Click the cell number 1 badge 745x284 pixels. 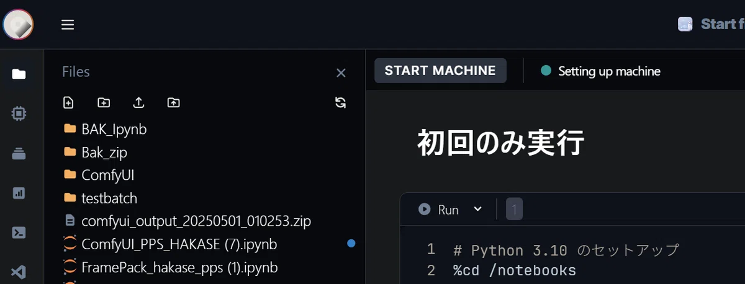click(514, 210)
